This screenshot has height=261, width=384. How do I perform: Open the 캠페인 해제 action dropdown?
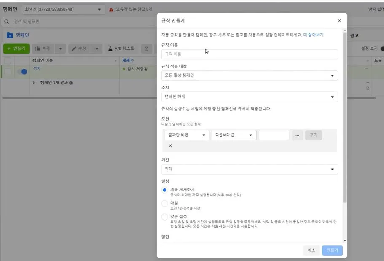(x=249, y=97)
